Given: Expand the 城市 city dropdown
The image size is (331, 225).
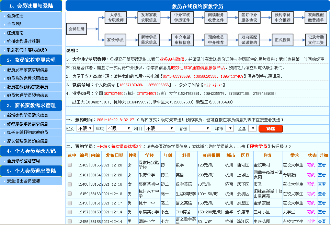Looking at the screenshot, I should [230, 128].
